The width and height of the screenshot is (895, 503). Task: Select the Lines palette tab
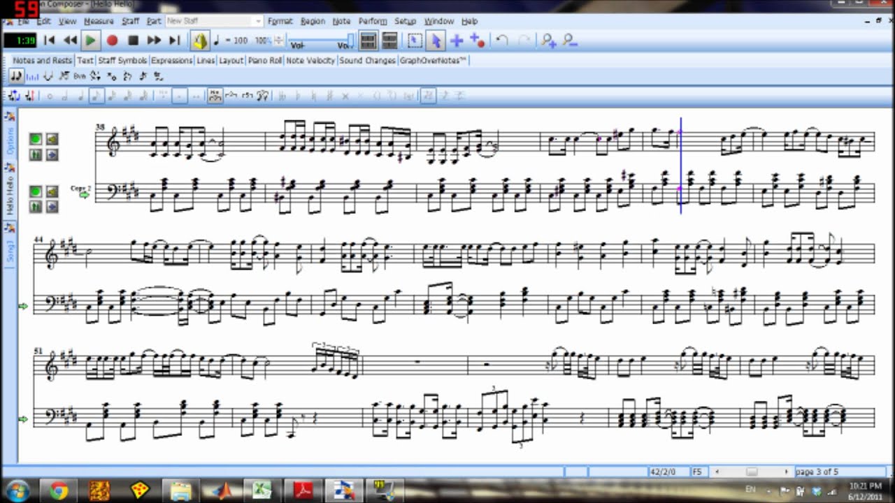(206, 61)
